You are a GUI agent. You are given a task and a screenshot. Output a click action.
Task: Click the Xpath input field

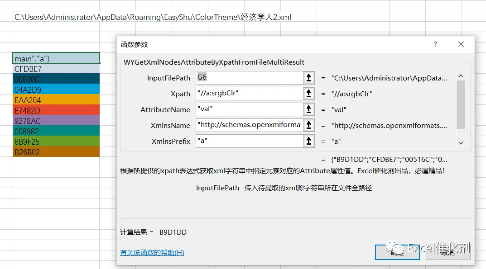(x=250, y=94)
